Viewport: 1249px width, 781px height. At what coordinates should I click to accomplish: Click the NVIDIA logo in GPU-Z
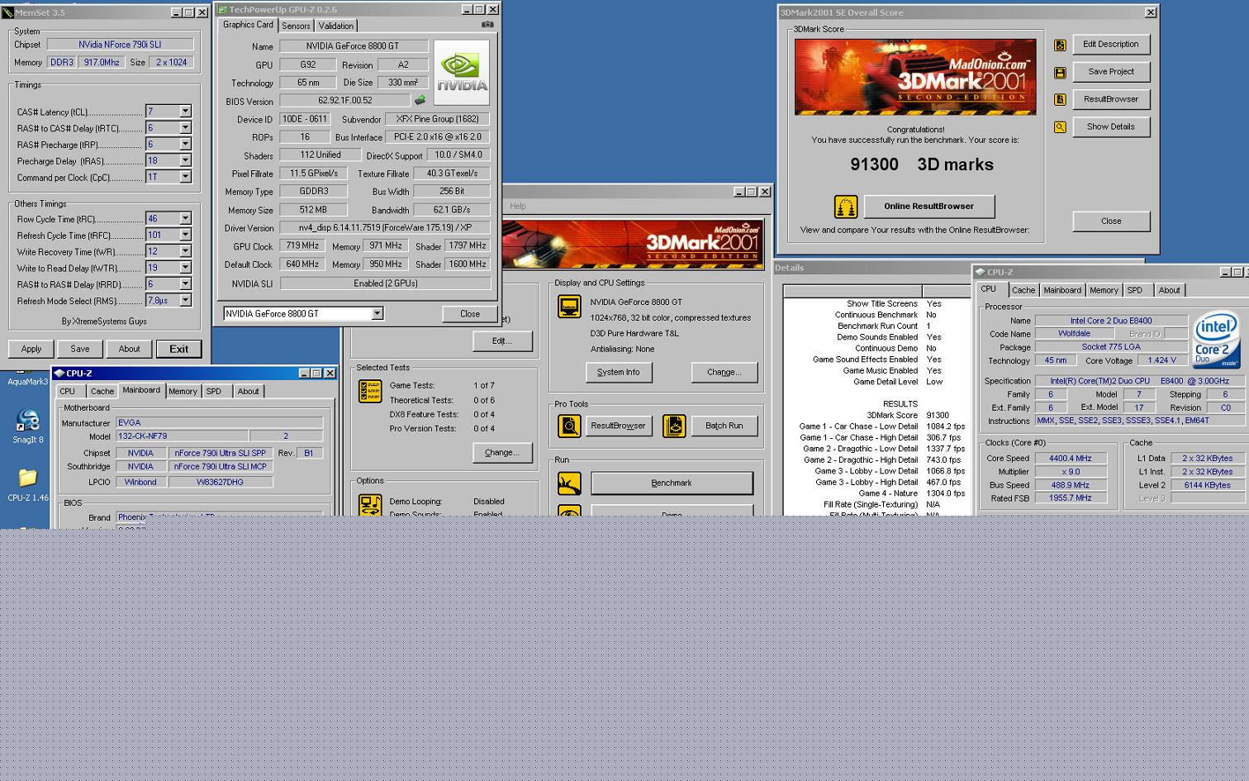461,72
